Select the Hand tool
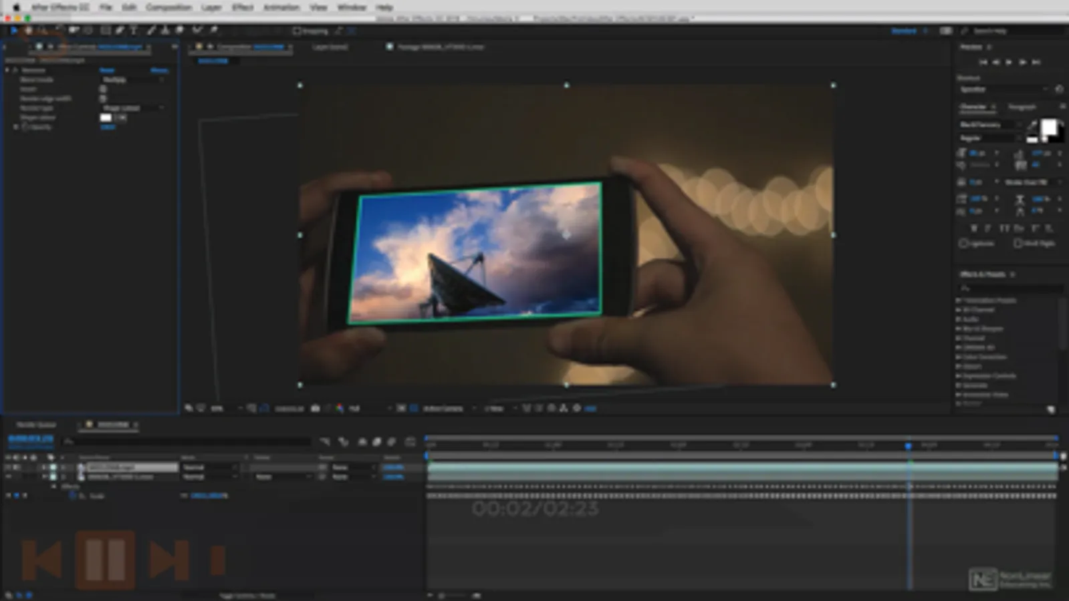This screenshot has height=601, width=1069. pyautogui.click(x=28, y=31)
